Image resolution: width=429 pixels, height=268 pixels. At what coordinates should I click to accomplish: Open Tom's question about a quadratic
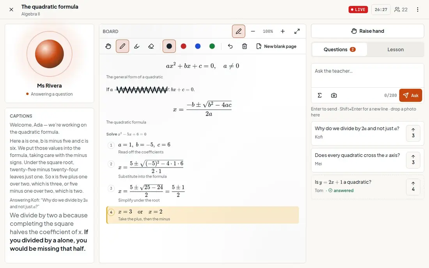pyautogui.click(x=367, y=187)
